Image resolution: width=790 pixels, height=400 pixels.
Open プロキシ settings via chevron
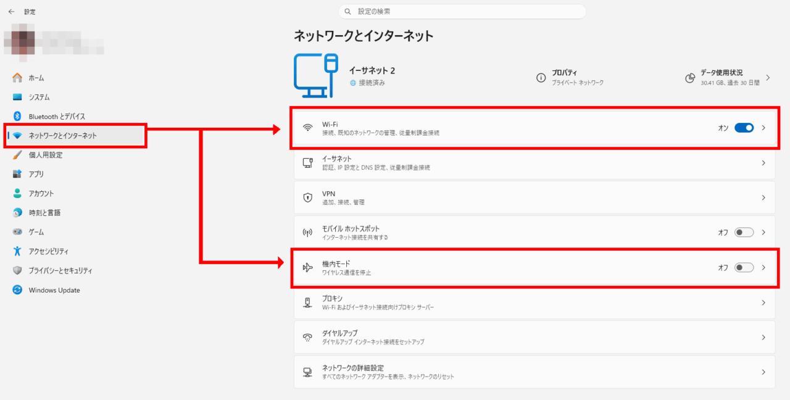pyautogui.click(x=763, y=302)
